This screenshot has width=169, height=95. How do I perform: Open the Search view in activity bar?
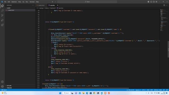click(2, 11)
